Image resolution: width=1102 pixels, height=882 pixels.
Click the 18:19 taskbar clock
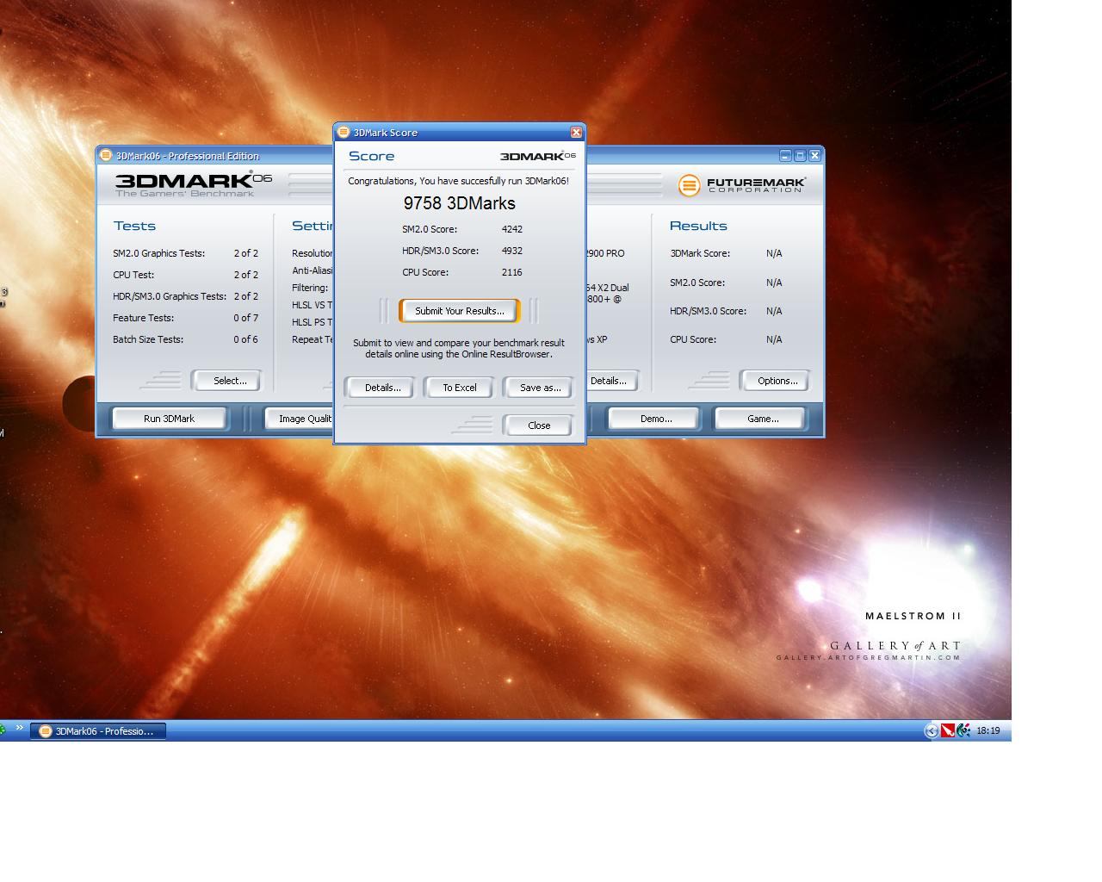[x=988, y=730]
